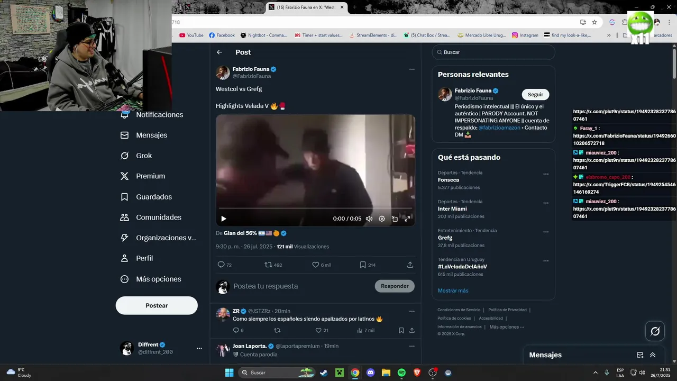Open video settings gear
The height and width of the screenshot is (381, 677).
coord(382,219)
